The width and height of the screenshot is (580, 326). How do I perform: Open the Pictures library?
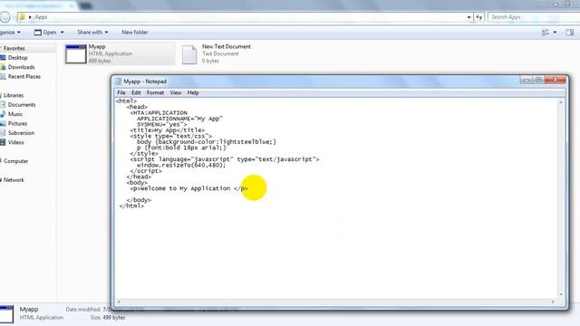[17, 123]
